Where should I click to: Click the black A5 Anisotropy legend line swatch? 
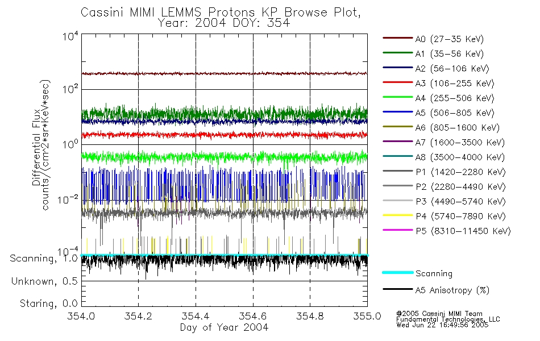pos(398,289)
